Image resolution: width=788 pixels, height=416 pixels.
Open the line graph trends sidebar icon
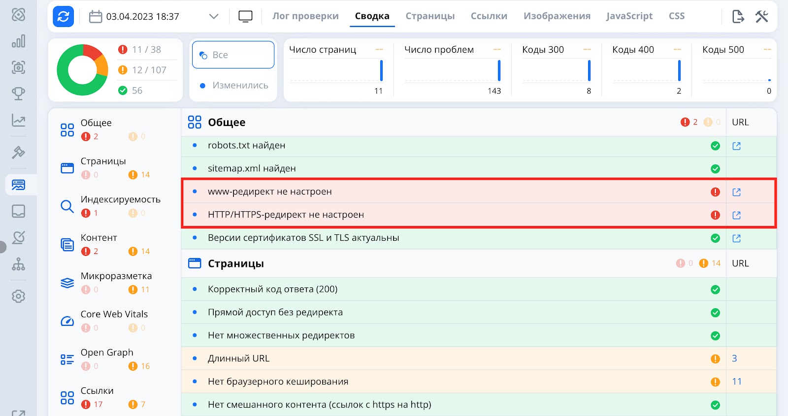point(18,120)
